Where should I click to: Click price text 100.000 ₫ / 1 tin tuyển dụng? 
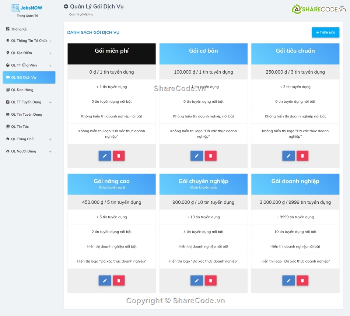point(203,72)
